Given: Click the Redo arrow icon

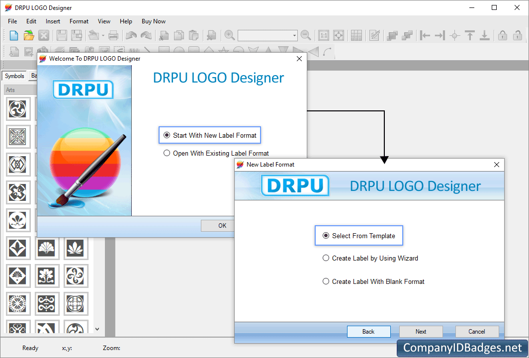Looking at the screenshot, I should click(x=146, y=35).
